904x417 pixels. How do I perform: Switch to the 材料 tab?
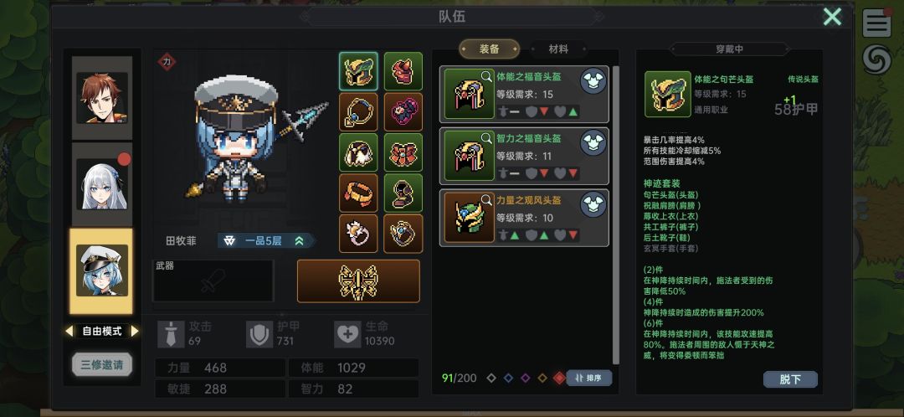pos(558,49)
